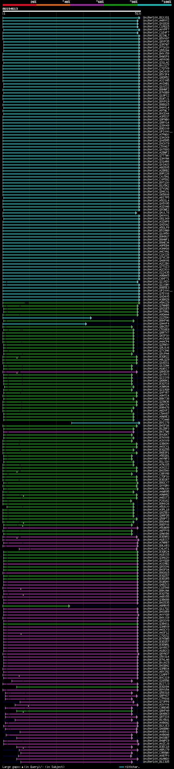Screen dimensions: 174x769
Task: Open hit UniRef100_A4RVY2
Action: (156, 21)
